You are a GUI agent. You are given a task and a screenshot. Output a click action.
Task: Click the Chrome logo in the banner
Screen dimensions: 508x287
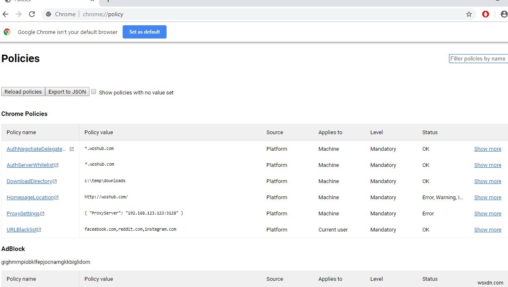[7, 31]
